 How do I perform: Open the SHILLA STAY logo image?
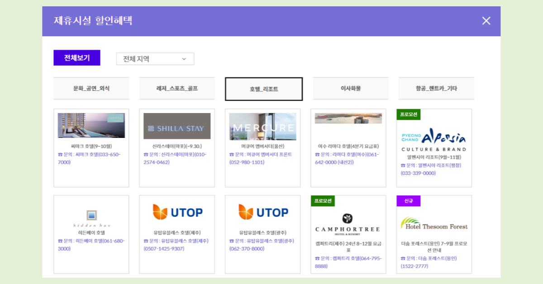(177, 126)
